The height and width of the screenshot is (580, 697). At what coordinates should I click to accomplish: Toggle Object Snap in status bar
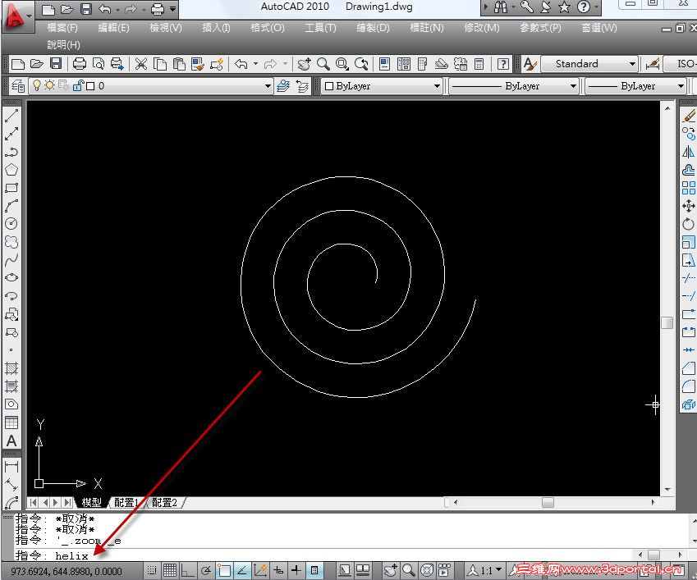[224, 570]
